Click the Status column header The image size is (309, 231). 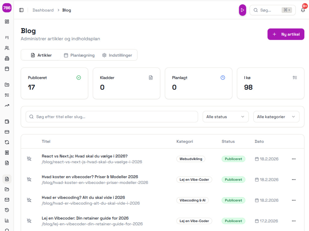click(228, 141)
